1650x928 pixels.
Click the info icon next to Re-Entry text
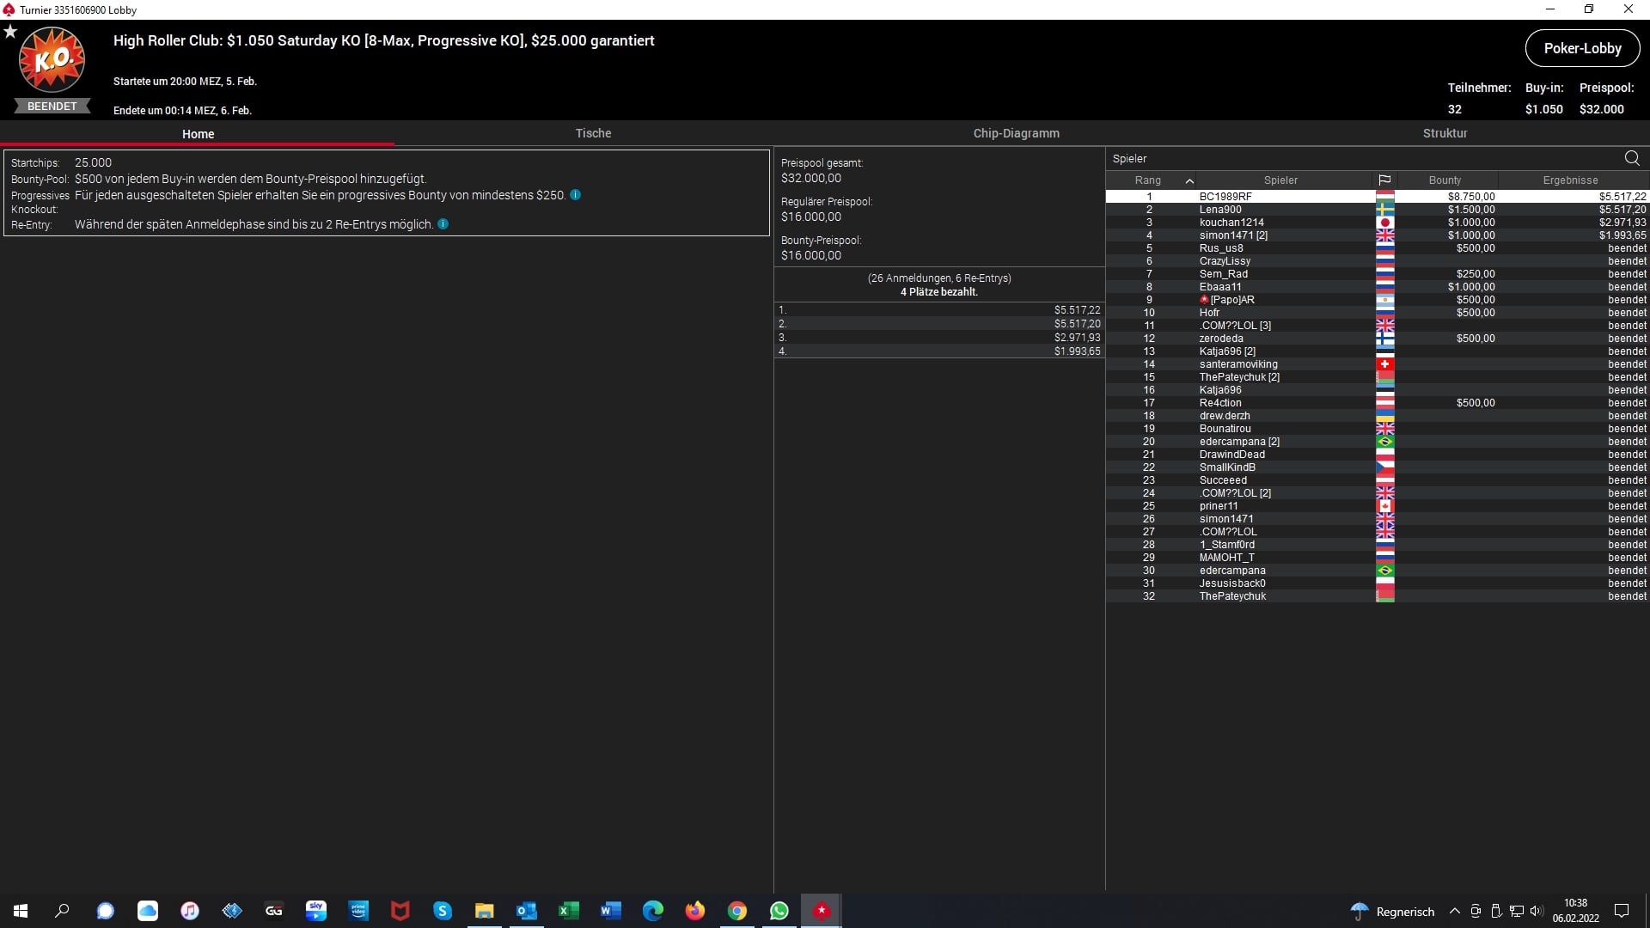pos(443,224)
